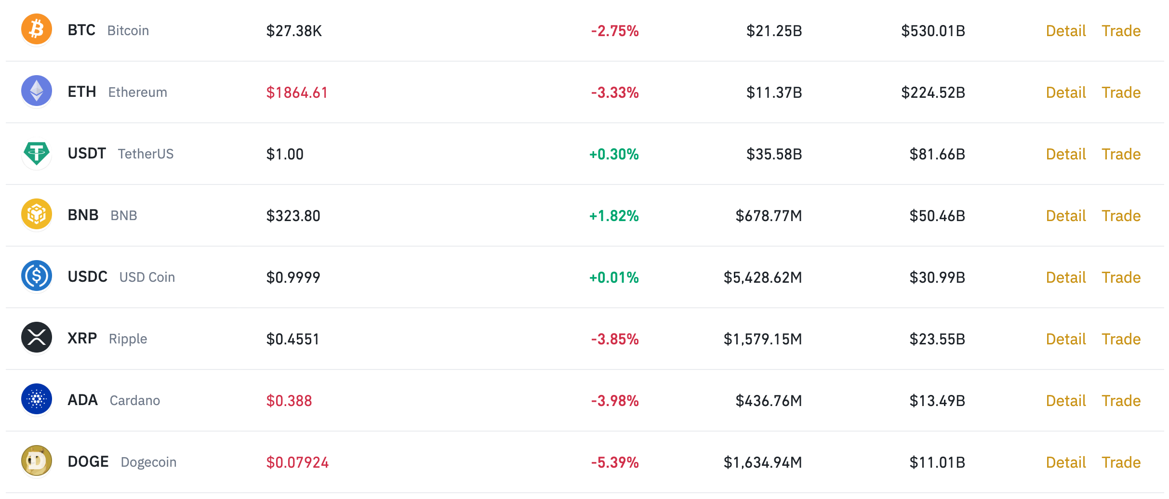Click the Cardano ADA icon
The image size is (1169, 499).
point(37,399)
